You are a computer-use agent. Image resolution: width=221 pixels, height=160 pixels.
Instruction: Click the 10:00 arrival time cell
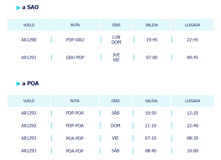coord(193,151)
